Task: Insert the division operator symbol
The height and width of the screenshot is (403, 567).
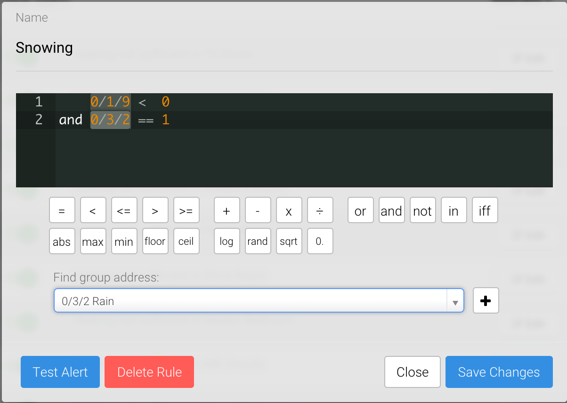Action: point(320,210)
